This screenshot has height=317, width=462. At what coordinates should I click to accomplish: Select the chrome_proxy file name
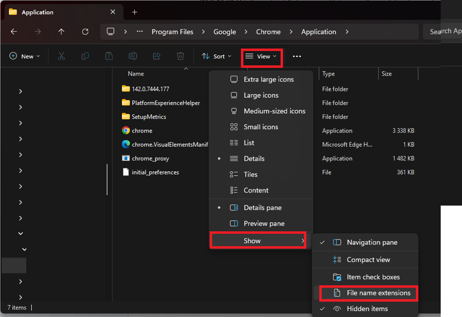(150, 158)
